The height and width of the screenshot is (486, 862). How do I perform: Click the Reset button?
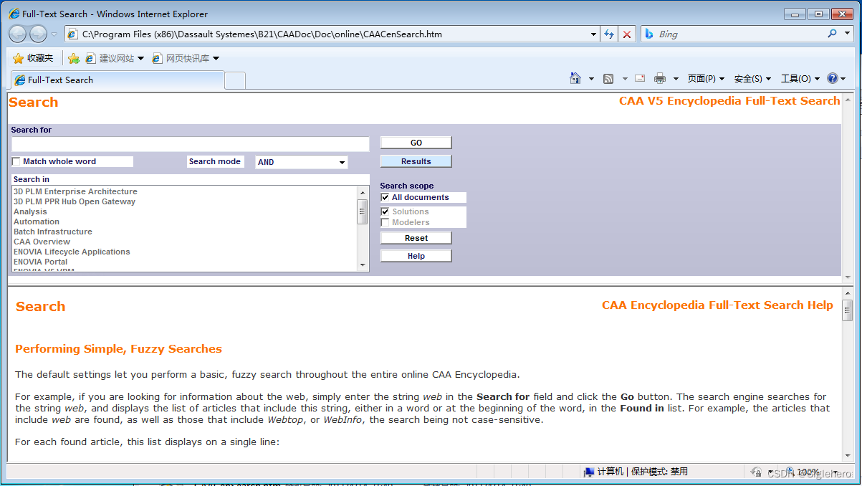416,238
